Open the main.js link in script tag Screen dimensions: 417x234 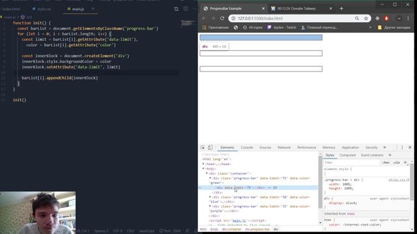click(x=239, y=220)
